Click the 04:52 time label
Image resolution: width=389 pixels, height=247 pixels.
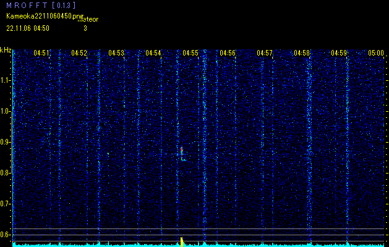79,52
